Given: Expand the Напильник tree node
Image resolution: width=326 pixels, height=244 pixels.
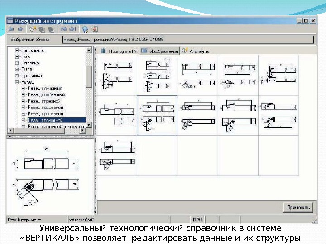Looking at the screenshot, I should [x=17, y=51].
